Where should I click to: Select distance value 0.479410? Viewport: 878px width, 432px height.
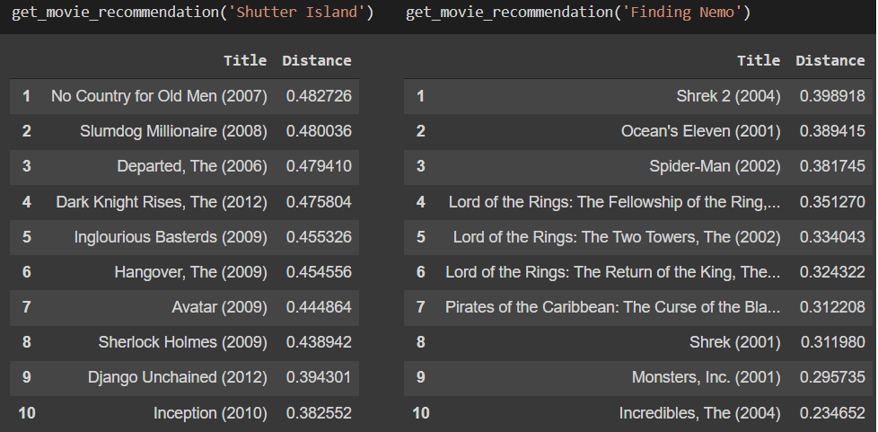[x=320, y=166]
